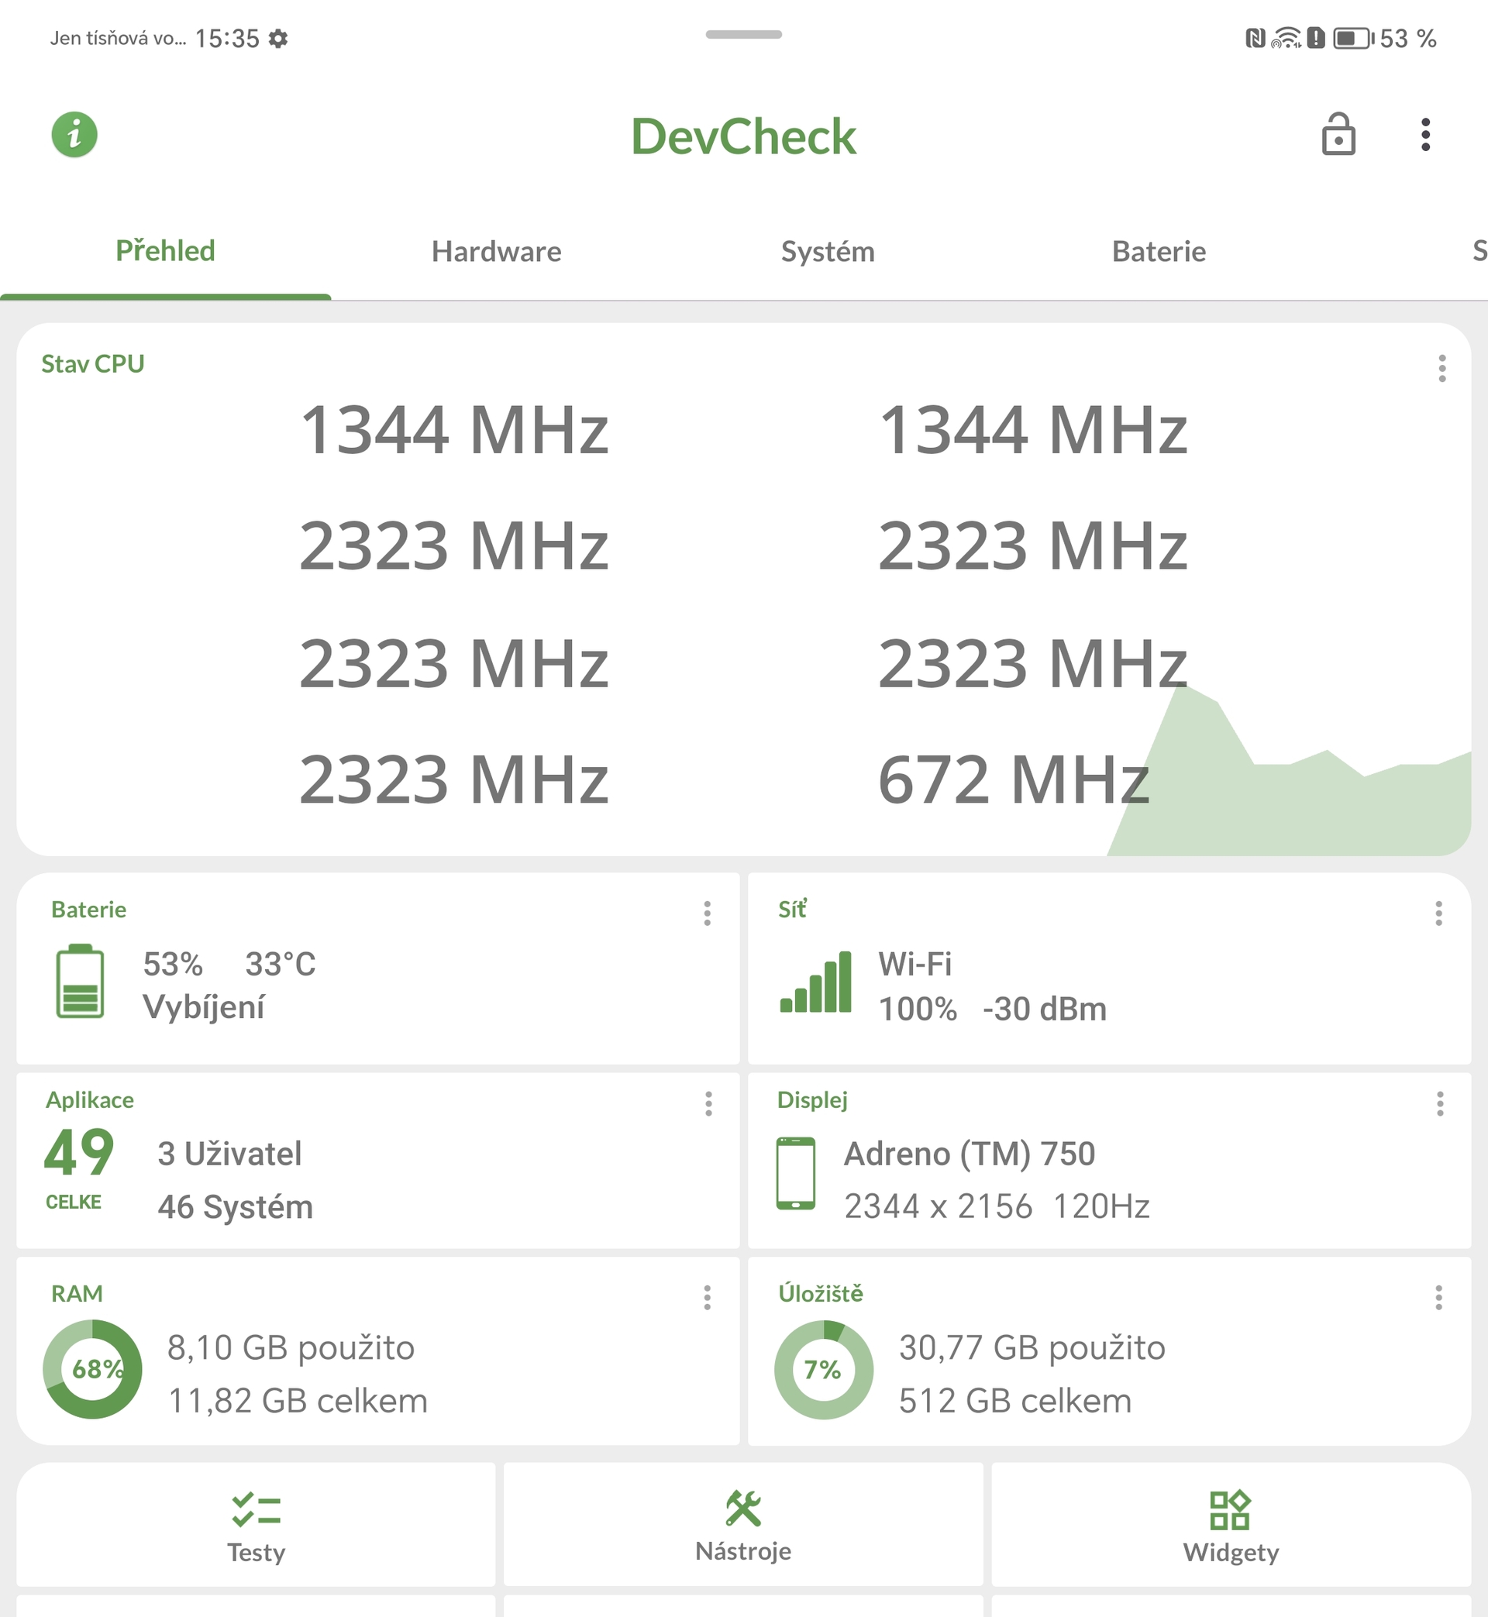Tap the Adreno (TM) 750 text

coord(970,1154)
